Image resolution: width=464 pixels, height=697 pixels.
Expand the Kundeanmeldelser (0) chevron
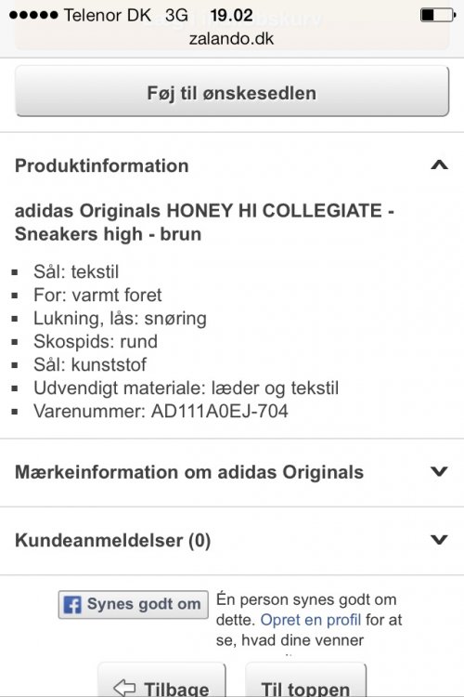[439, 540]
